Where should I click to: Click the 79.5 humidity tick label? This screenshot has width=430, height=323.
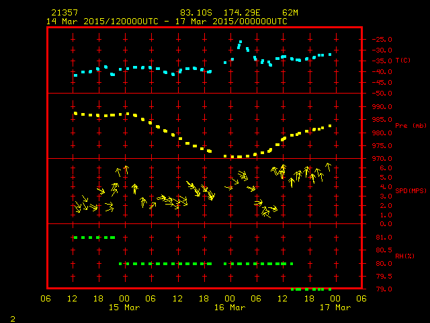(384, 277)
